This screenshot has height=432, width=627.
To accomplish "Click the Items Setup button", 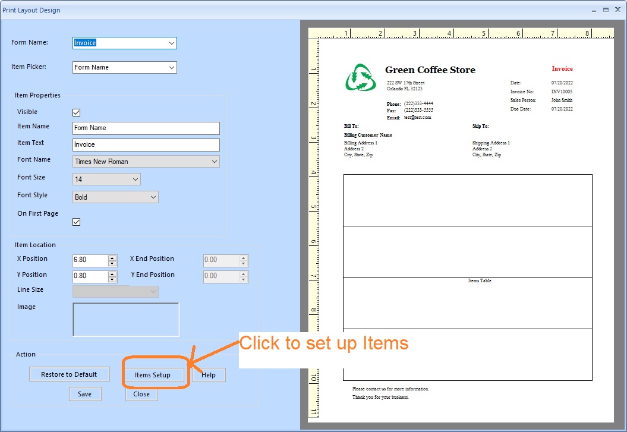I will click(153, 375).
